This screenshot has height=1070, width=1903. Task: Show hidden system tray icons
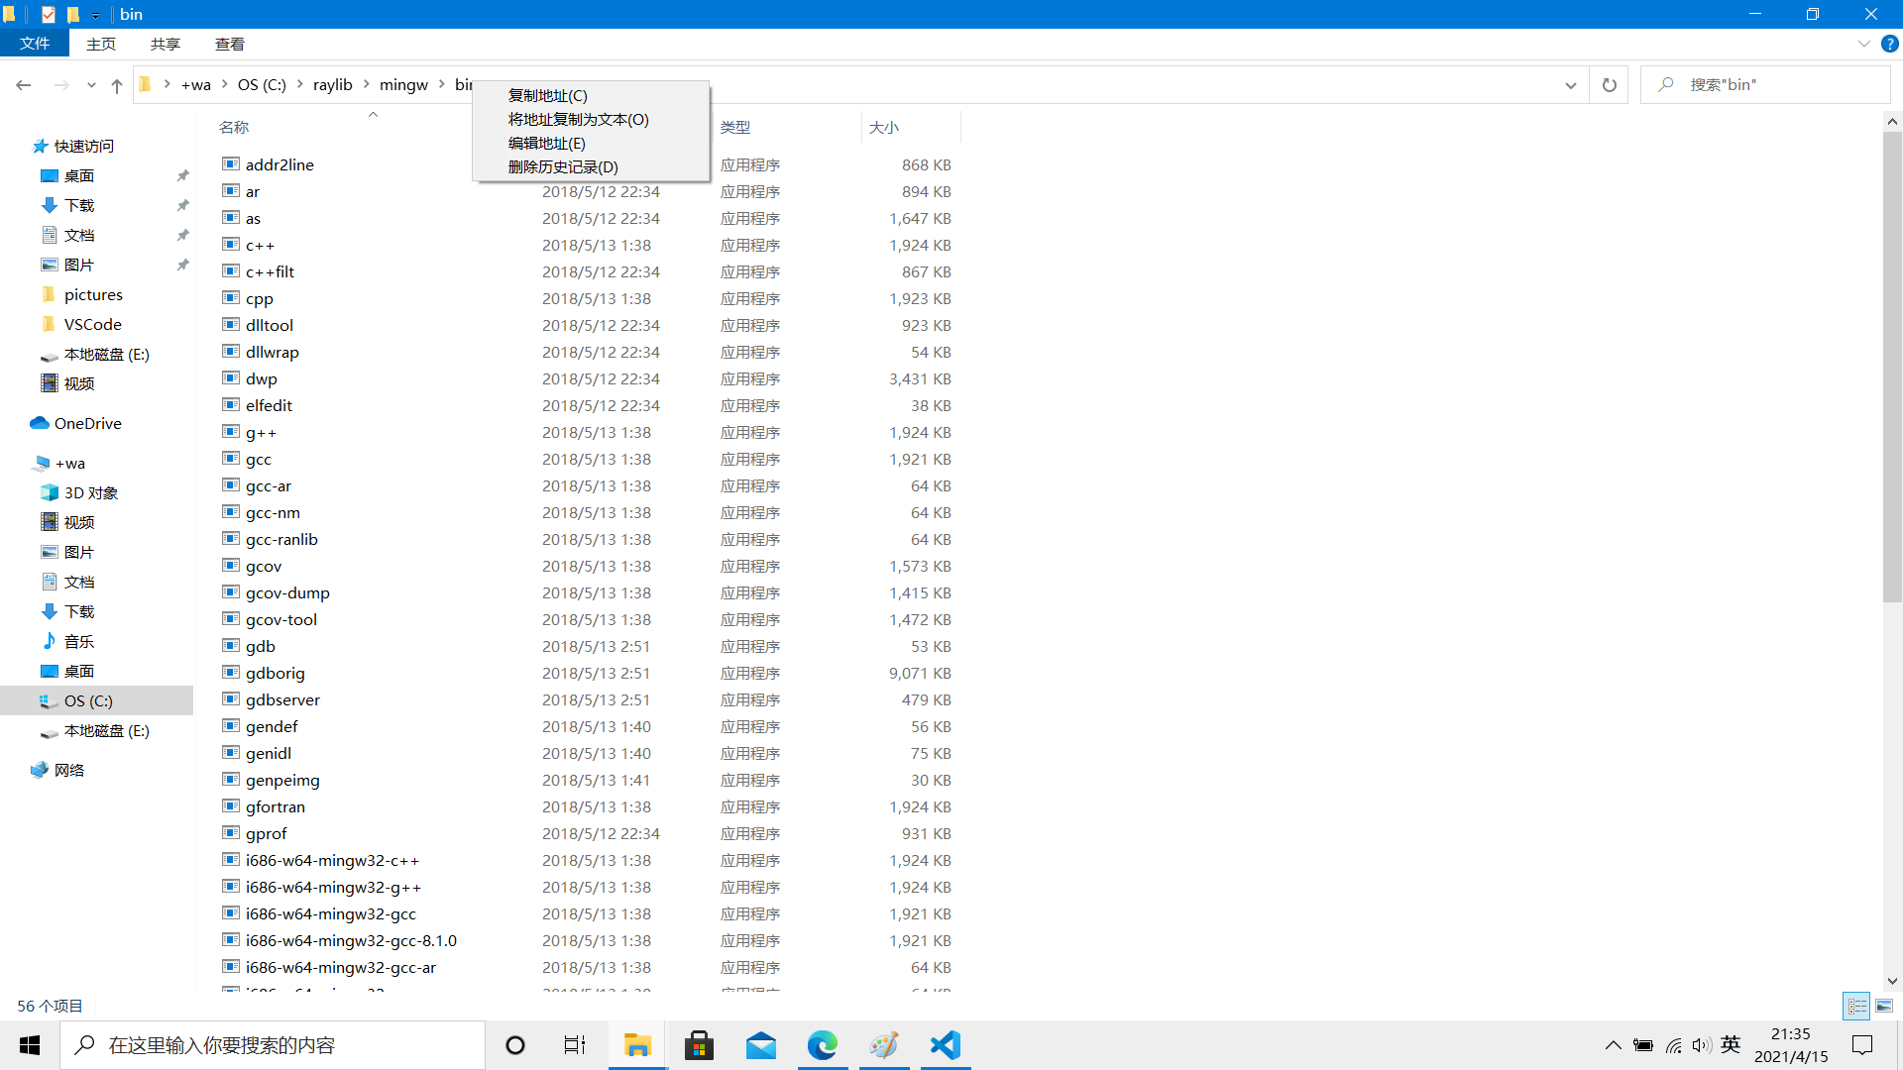tap(1613, 1045)
